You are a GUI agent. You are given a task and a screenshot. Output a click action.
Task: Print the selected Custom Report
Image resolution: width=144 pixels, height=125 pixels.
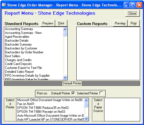coord(134,23)
